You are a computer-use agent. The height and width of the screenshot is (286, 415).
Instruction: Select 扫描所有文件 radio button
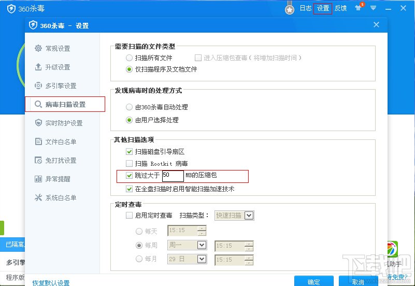129,58
